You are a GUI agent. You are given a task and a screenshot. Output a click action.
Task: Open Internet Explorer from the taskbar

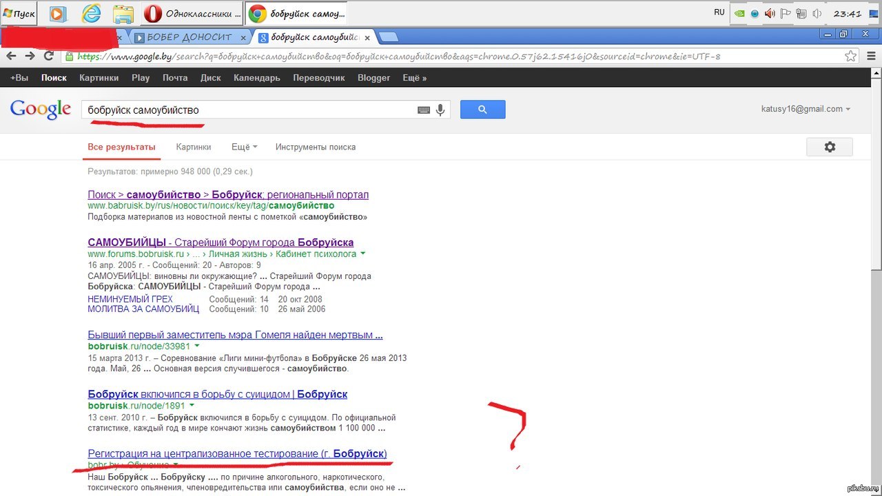(90, 13)
